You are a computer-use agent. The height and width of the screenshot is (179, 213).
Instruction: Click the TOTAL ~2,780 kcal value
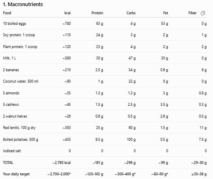pos(62,163)
